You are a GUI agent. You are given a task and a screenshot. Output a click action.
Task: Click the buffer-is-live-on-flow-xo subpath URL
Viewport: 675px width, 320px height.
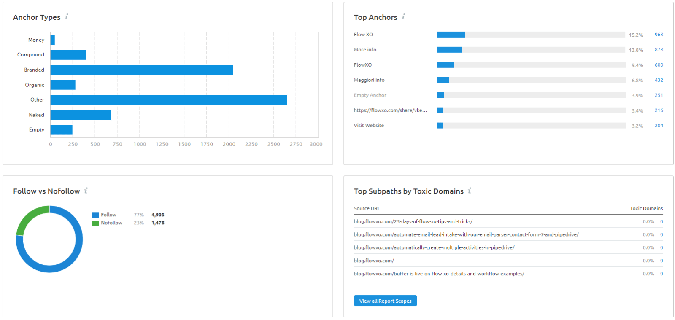(x=439, y=274)
